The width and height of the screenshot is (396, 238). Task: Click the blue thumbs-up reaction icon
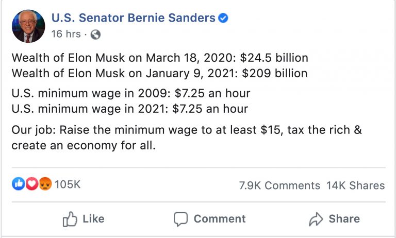click(18, 184)
